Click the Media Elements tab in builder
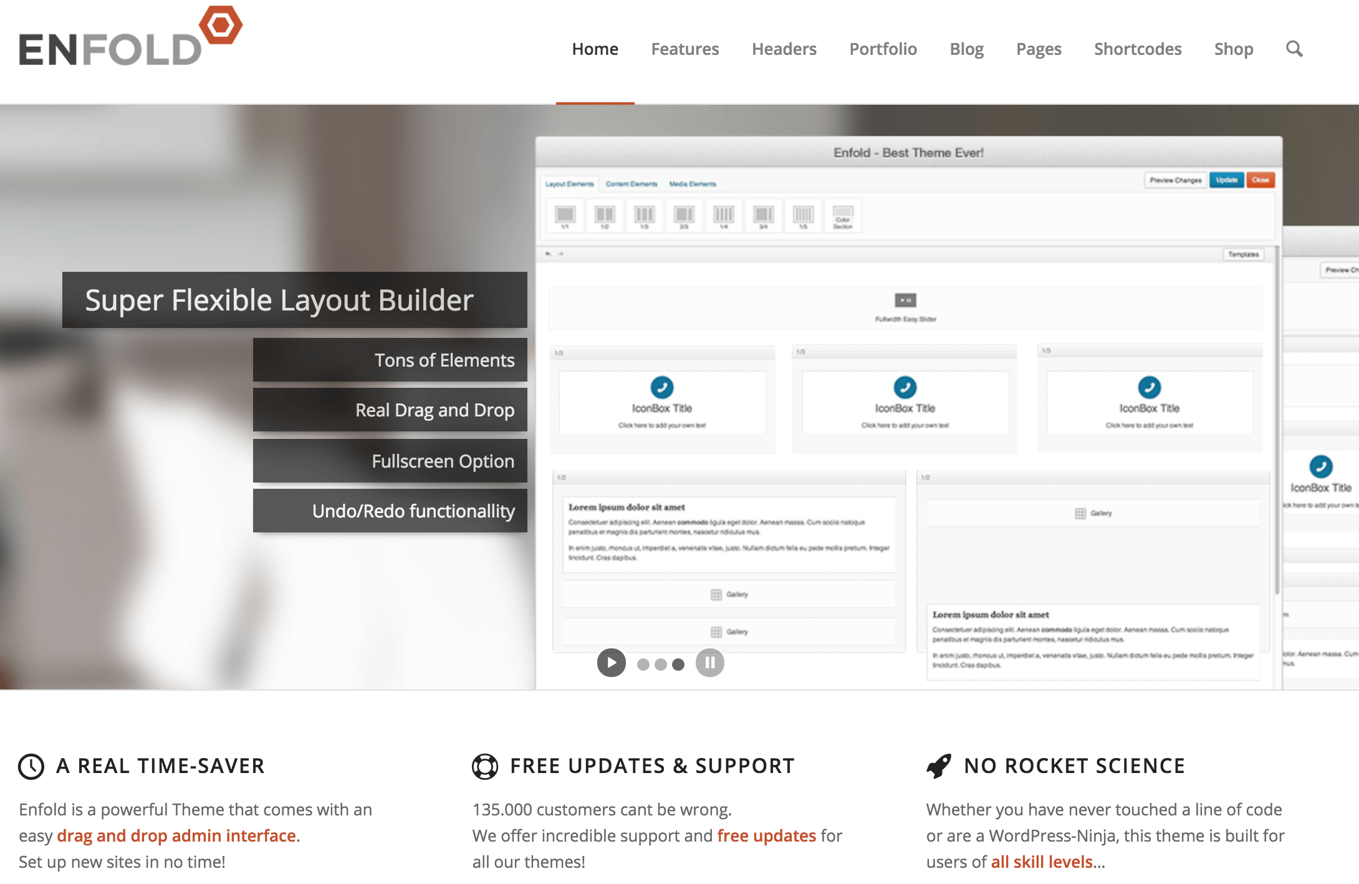Viewport: 1359px width, 884px height. (691, 185)
